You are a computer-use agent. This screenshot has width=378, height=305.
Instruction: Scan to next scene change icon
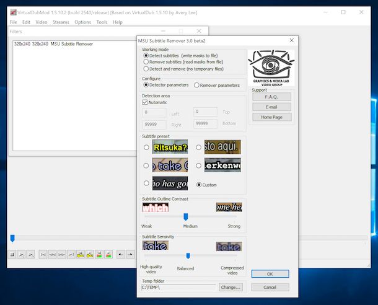pyautogui.click(x=108, y=254)
